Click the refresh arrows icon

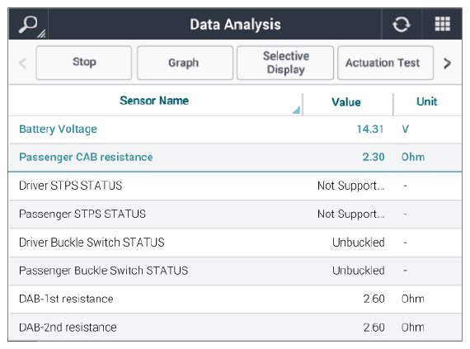tap(402, 24)
